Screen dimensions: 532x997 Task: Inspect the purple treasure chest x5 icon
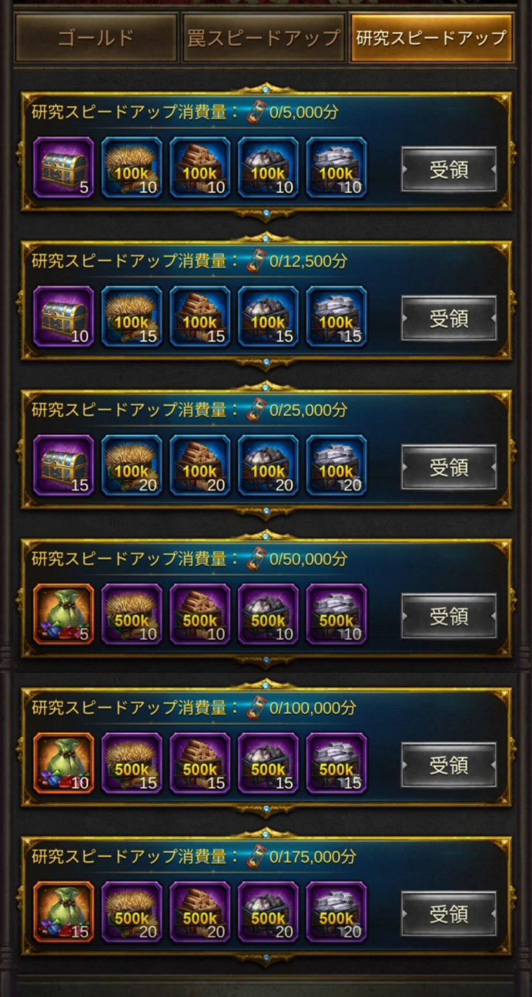coord(64,168)
